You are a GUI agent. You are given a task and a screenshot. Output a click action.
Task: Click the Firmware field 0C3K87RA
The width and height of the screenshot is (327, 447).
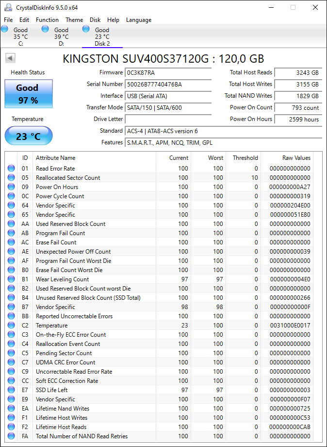(168, 73)
